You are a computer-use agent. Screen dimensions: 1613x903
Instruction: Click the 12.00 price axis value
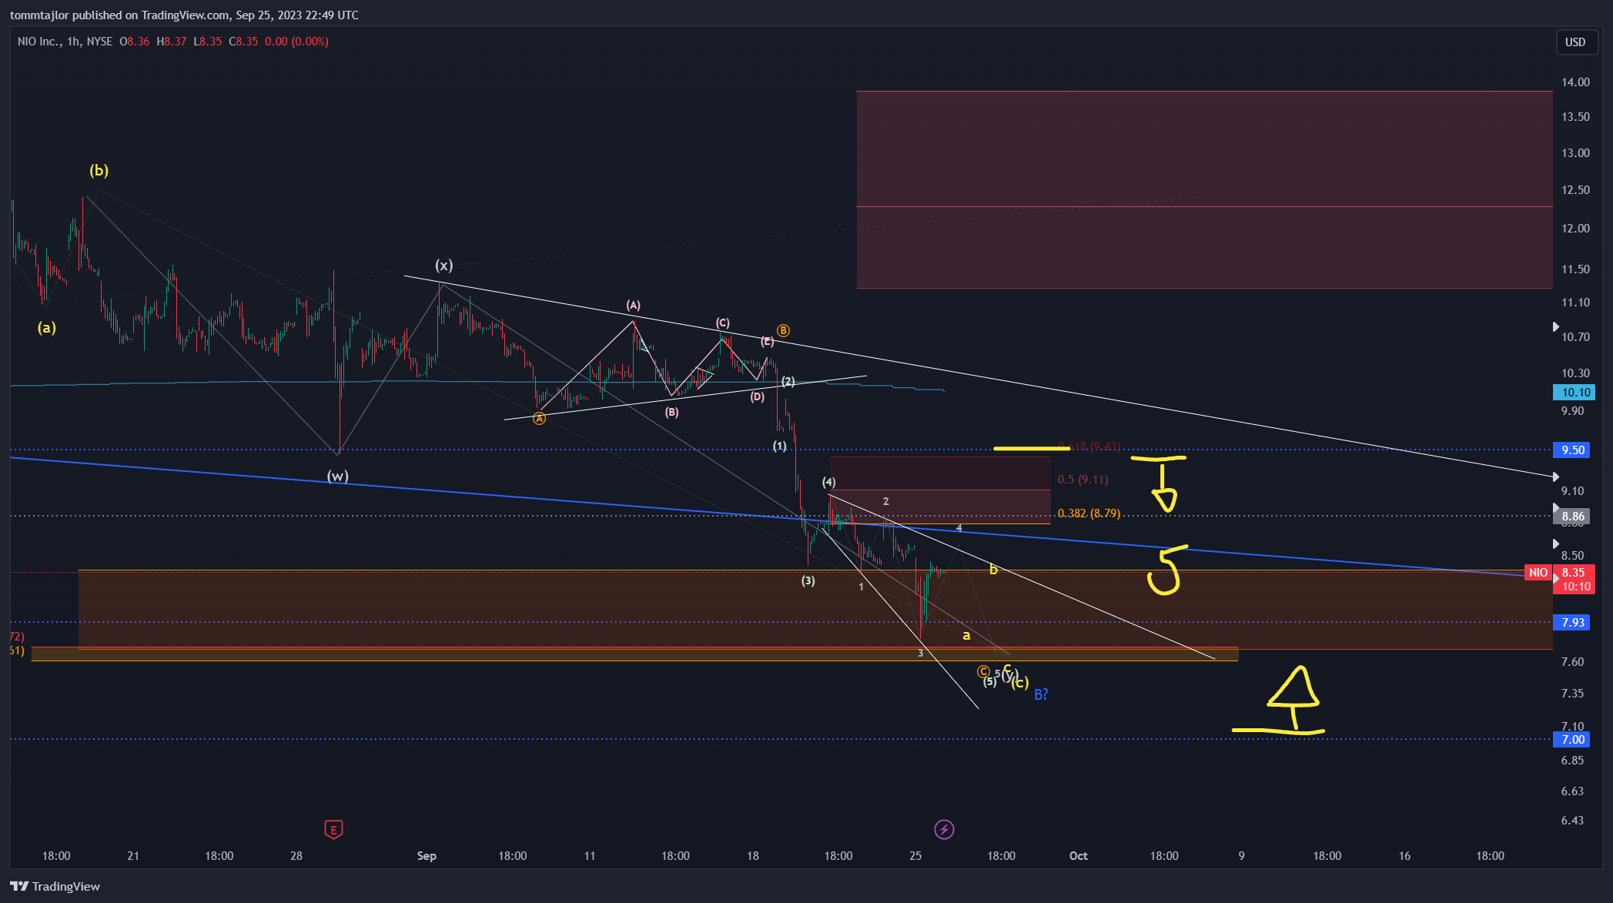click(1575, 229)
